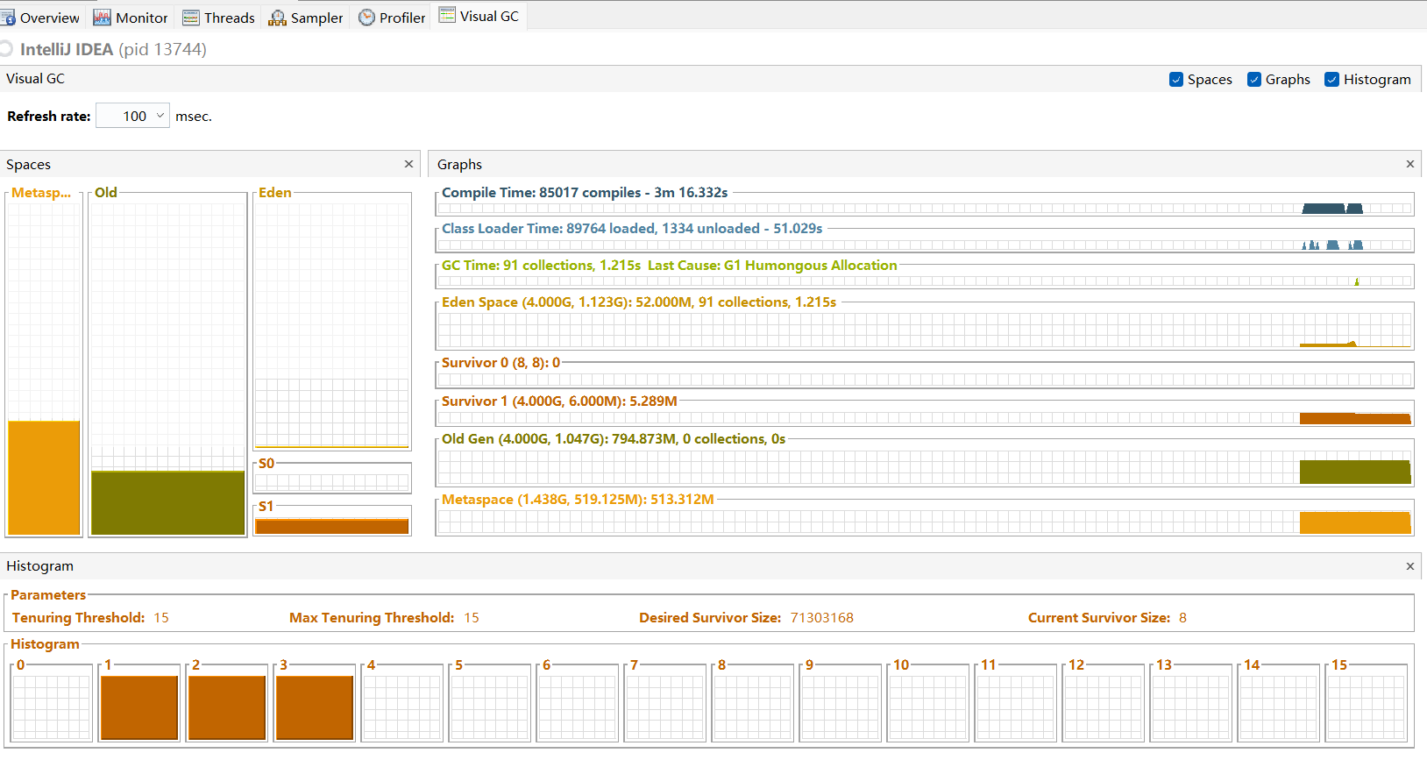Image resolution: width=1427 pixels, height=760 pixels.
Task: Select the Visual GC tab
Action: tap(479, 16)
